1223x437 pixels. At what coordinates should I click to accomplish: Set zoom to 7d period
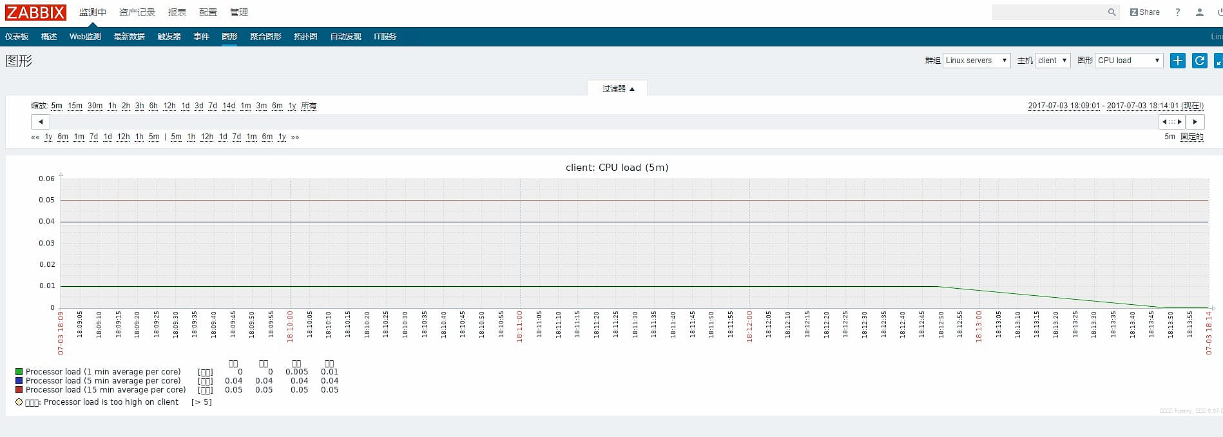213,106
